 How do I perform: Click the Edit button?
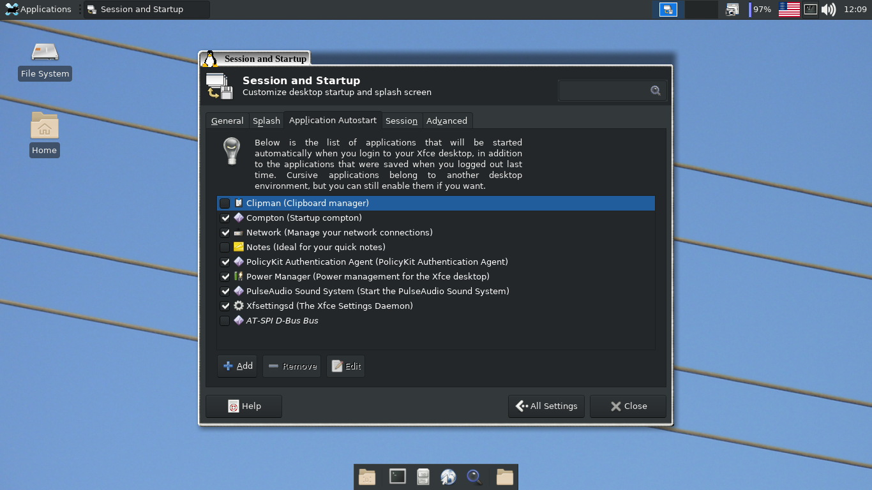346,366
